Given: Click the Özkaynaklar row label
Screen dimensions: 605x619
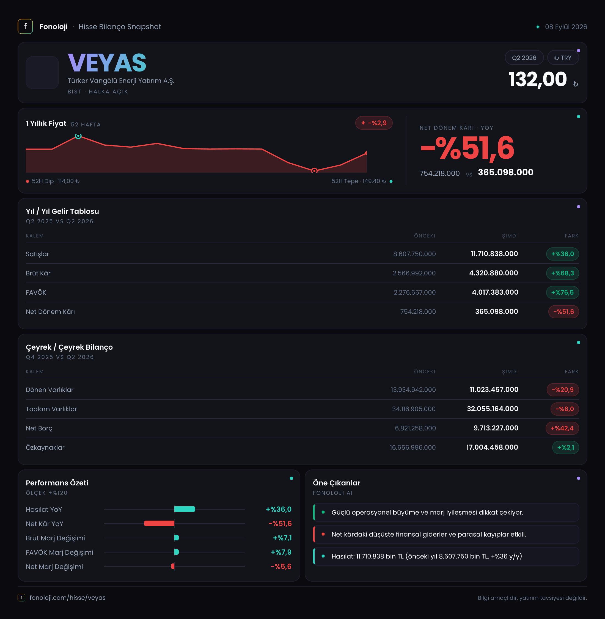Looking at the screenshot, I should tap(45, 447).
